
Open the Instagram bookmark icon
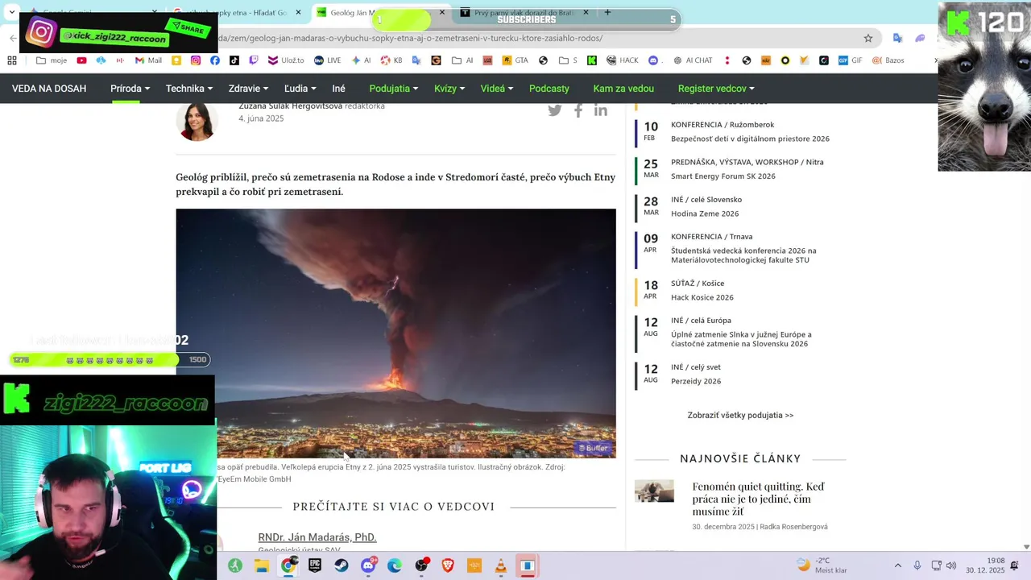196,60
